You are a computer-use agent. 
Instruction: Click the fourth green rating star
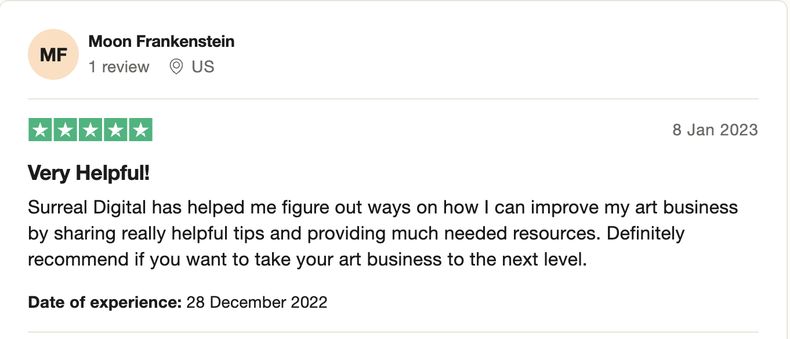tap(115, 130)
